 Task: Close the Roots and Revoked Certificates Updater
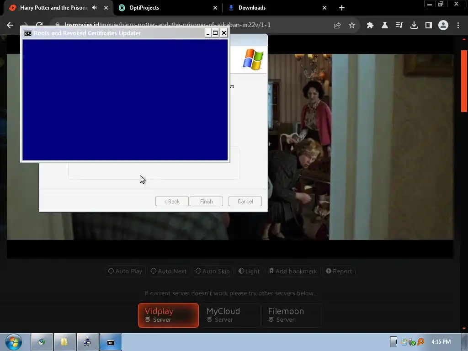click(223, 33)
